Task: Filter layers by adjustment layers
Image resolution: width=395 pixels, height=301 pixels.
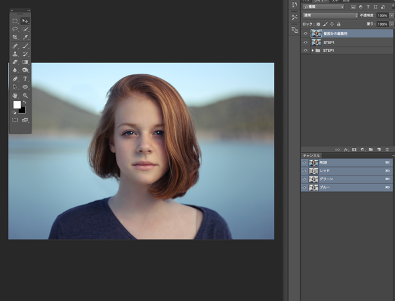Action: tap(361, 7)
